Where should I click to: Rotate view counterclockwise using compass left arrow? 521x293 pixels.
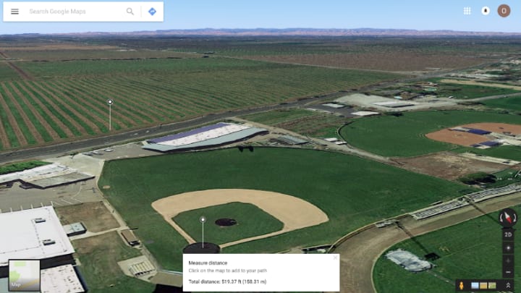pos(501,218)
